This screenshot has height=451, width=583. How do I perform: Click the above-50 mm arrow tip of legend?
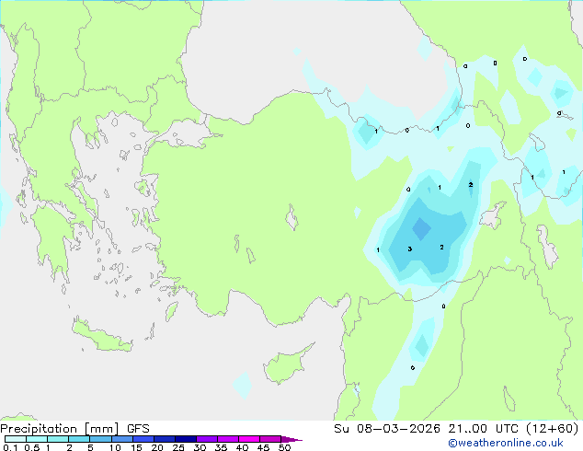291,439
